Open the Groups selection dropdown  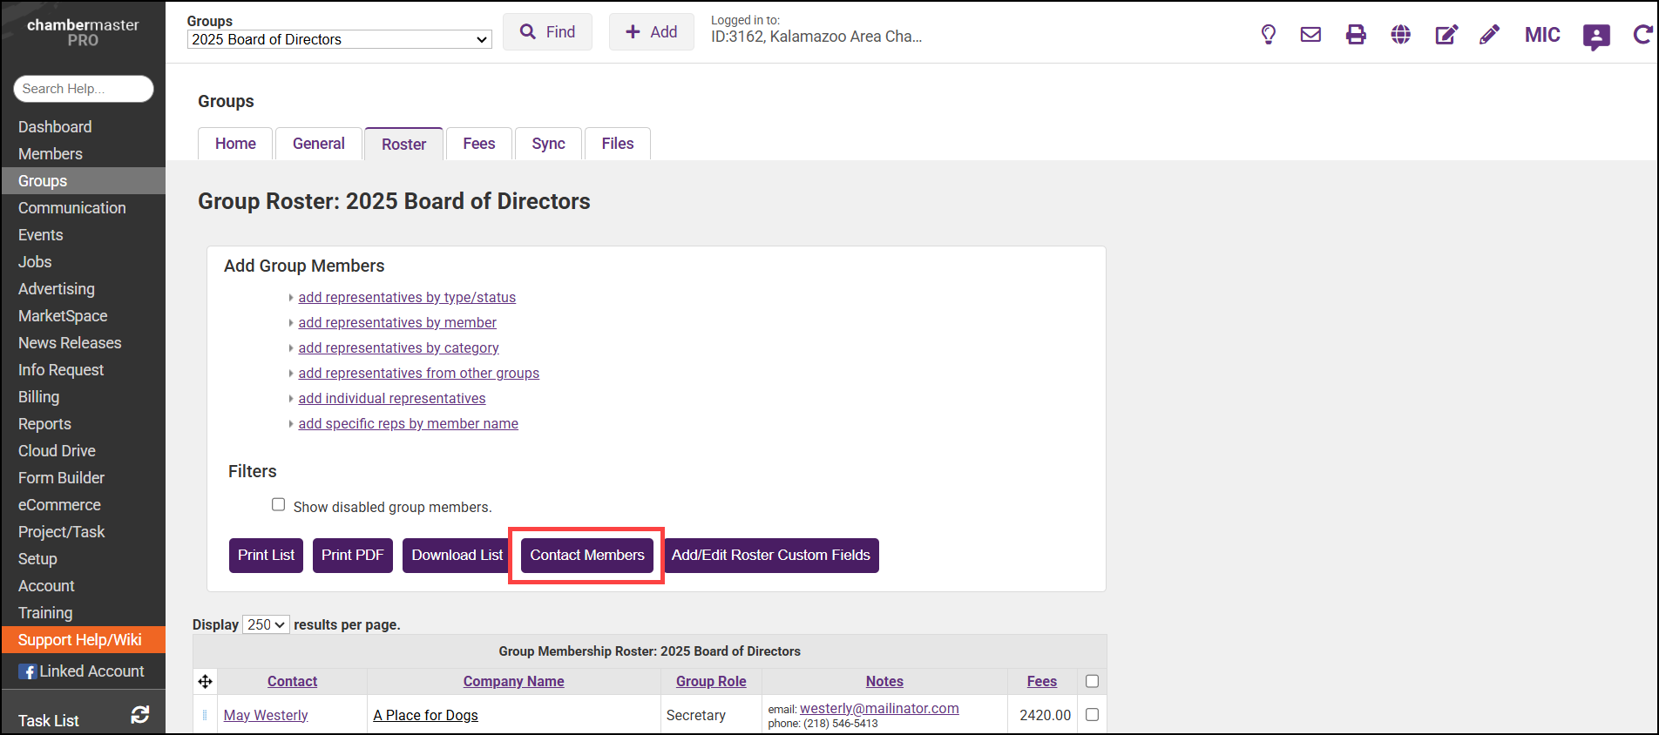(339, 39)
